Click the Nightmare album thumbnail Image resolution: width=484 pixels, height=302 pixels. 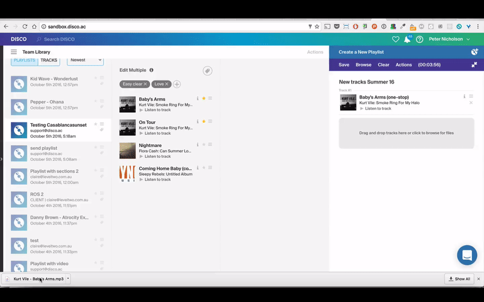128,150
